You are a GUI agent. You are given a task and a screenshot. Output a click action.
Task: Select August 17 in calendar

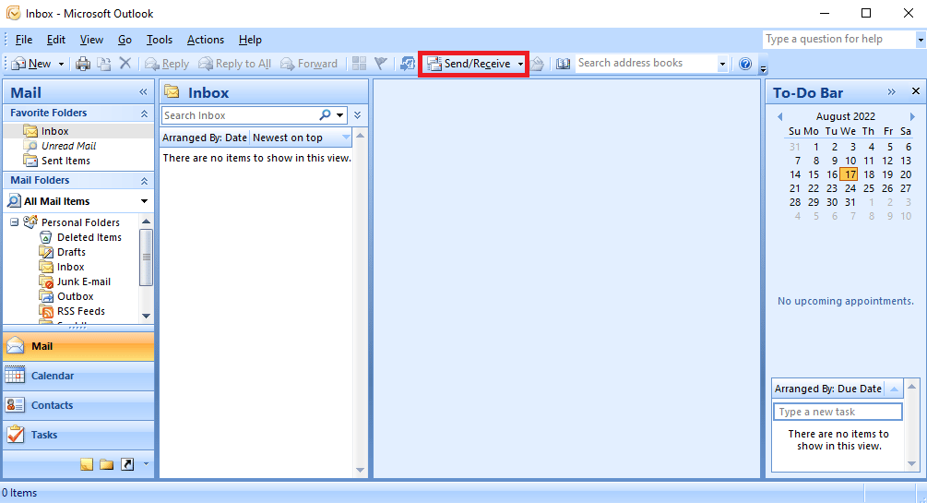(850, 174)
